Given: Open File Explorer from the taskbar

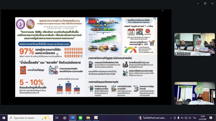Looking at the screenshot, I should (88, 118).
